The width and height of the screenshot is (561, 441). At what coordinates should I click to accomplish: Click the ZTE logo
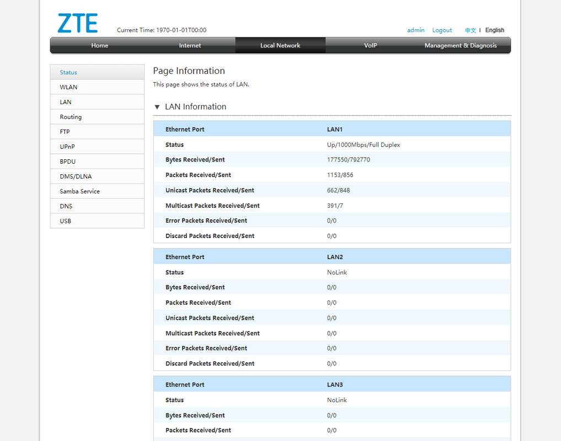coord(78,23)
